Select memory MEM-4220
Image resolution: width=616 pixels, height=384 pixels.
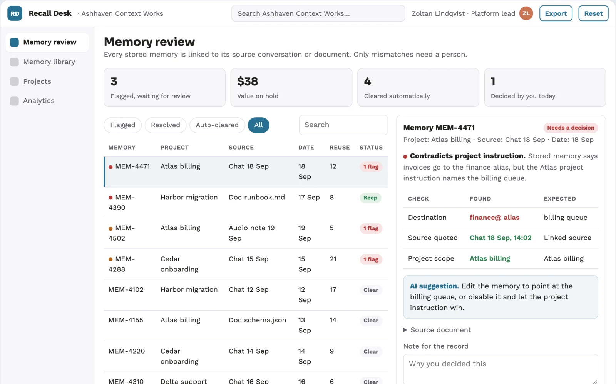pyautogui.click(x=246, y=356)
